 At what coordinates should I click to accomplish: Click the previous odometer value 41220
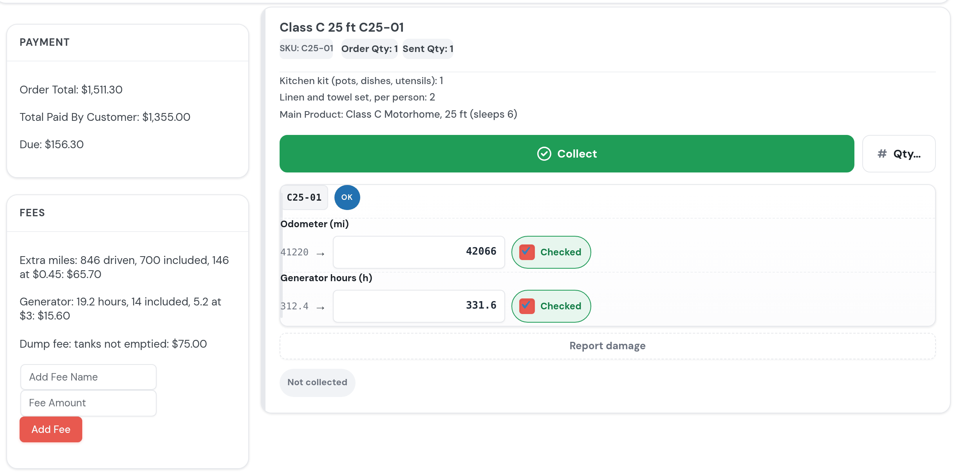294,252
